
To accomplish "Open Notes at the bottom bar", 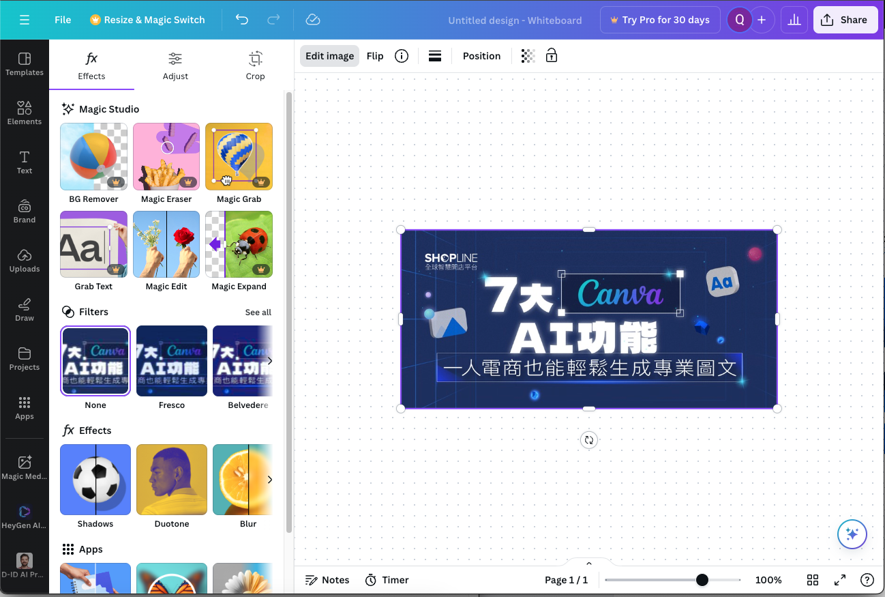I will coord(327,580).
